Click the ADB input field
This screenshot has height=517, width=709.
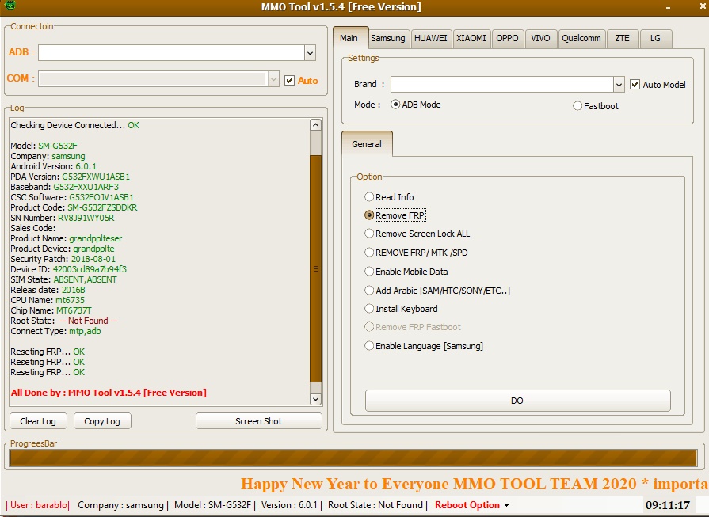[171, 53]
